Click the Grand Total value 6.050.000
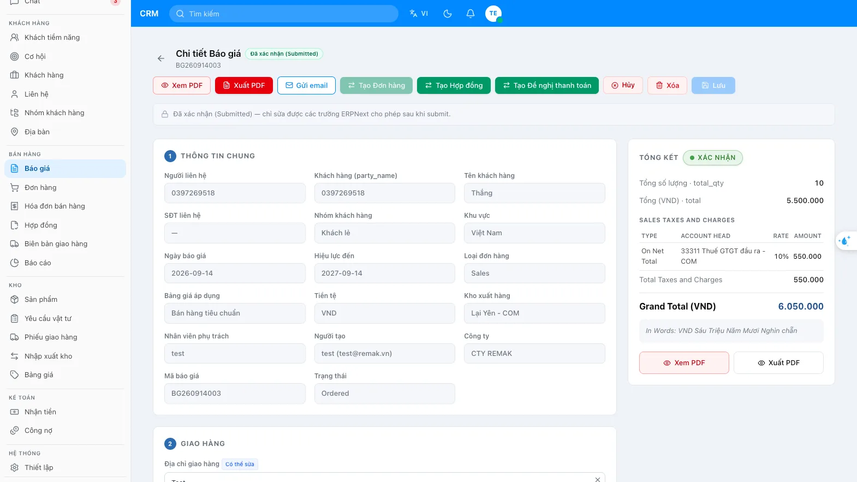This screenshot has height=482, width=857. coord(801,307)
